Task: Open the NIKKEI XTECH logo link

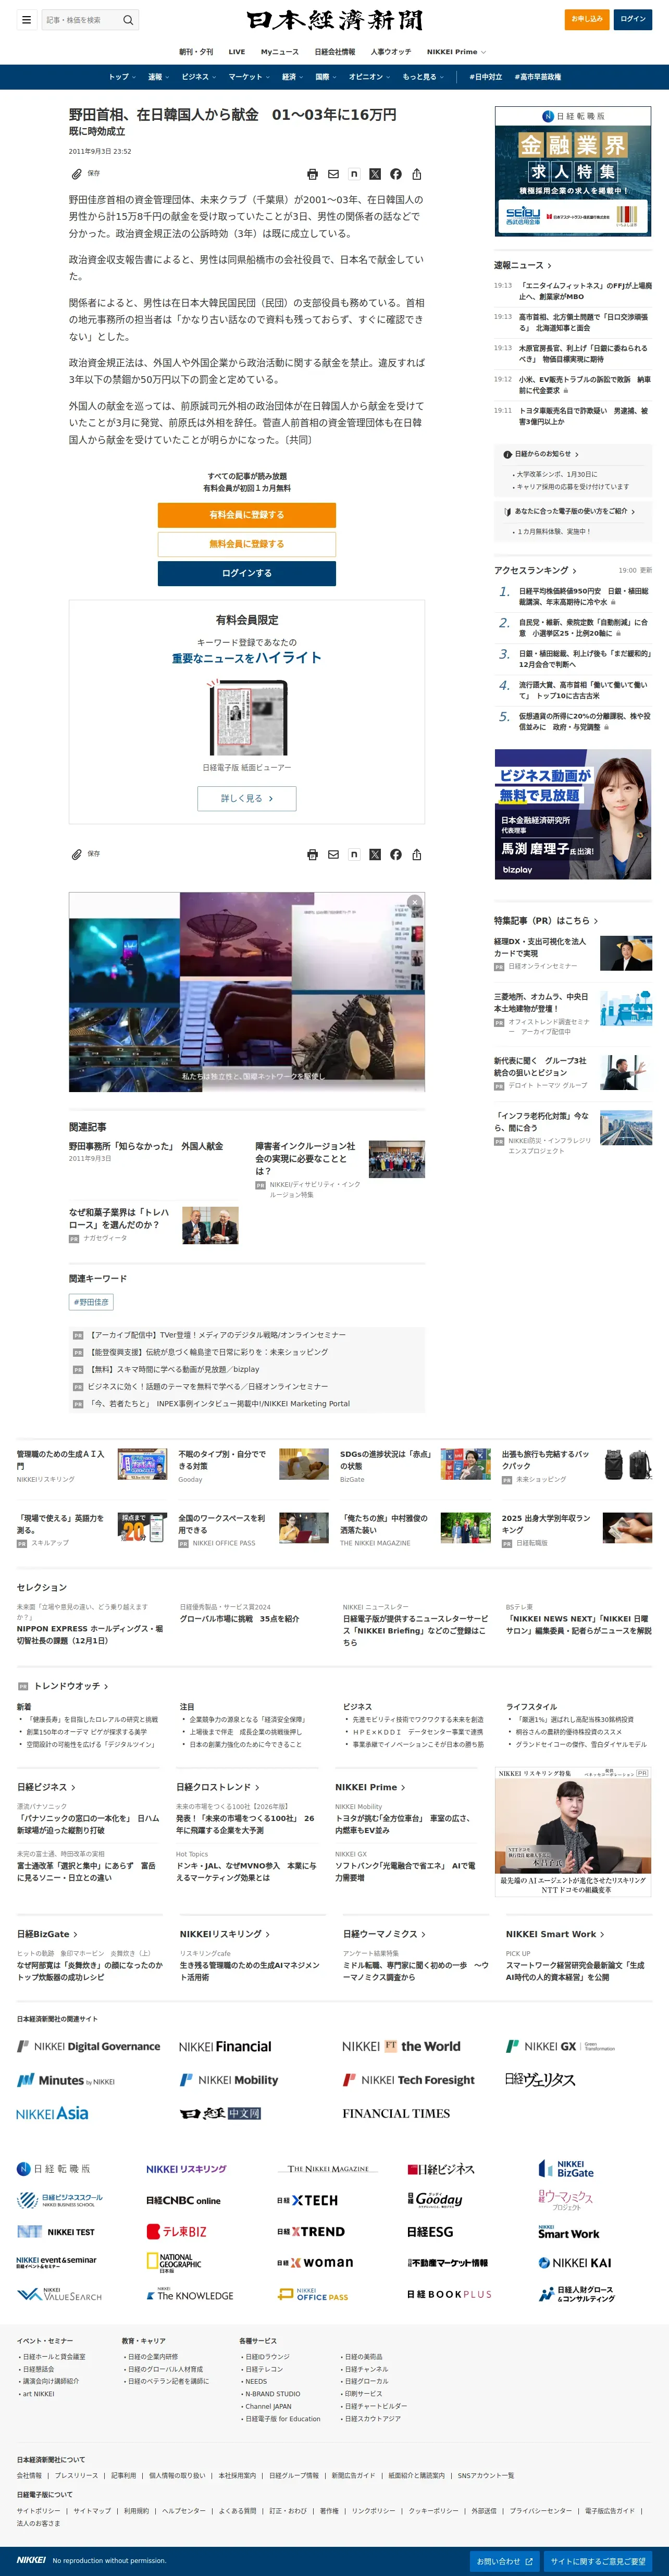Action: [x=307, y=2200]
